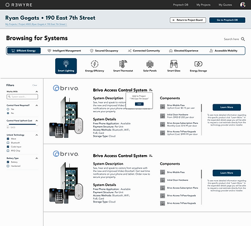Focus the Search here field
The width and height of the screenshot is (251, 226).
(231, 39)
